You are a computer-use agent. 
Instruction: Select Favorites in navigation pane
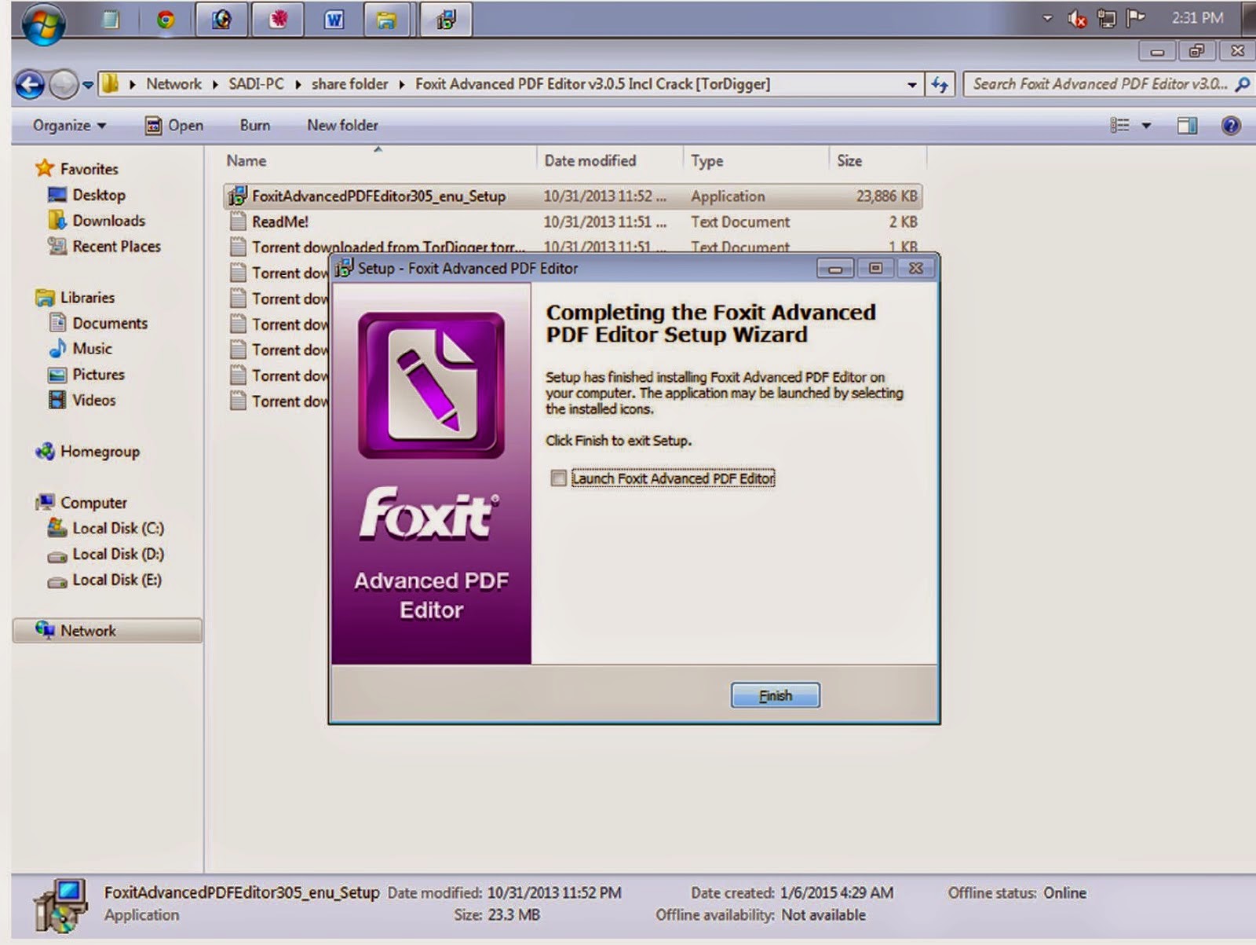pos(89,169)
